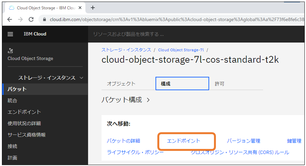The image size is (306, 166).
Task: Jump to エンドポイント link under 次へ移動
Action: pyautogui.click(x=183, y=141)
